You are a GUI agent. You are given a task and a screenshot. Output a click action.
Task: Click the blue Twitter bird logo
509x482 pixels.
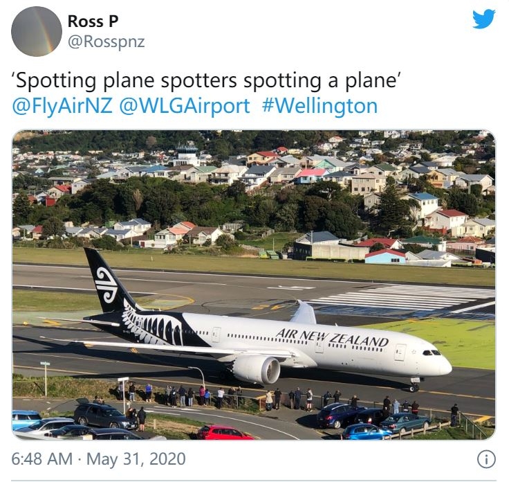tap(483, 19)
